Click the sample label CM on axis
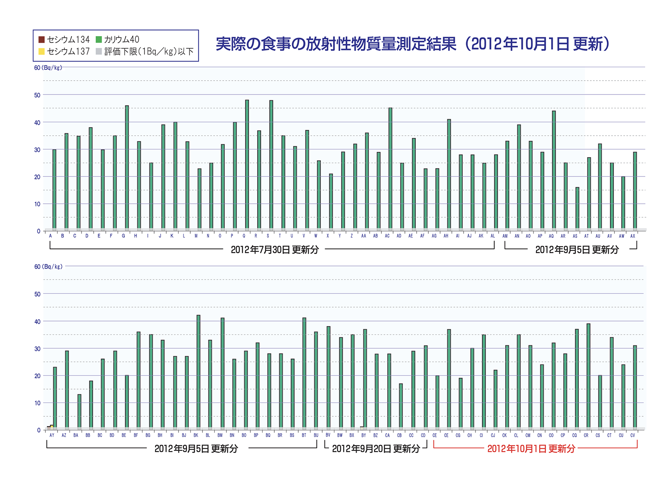Screen dimensions: 672x479 tap(528, 435)
